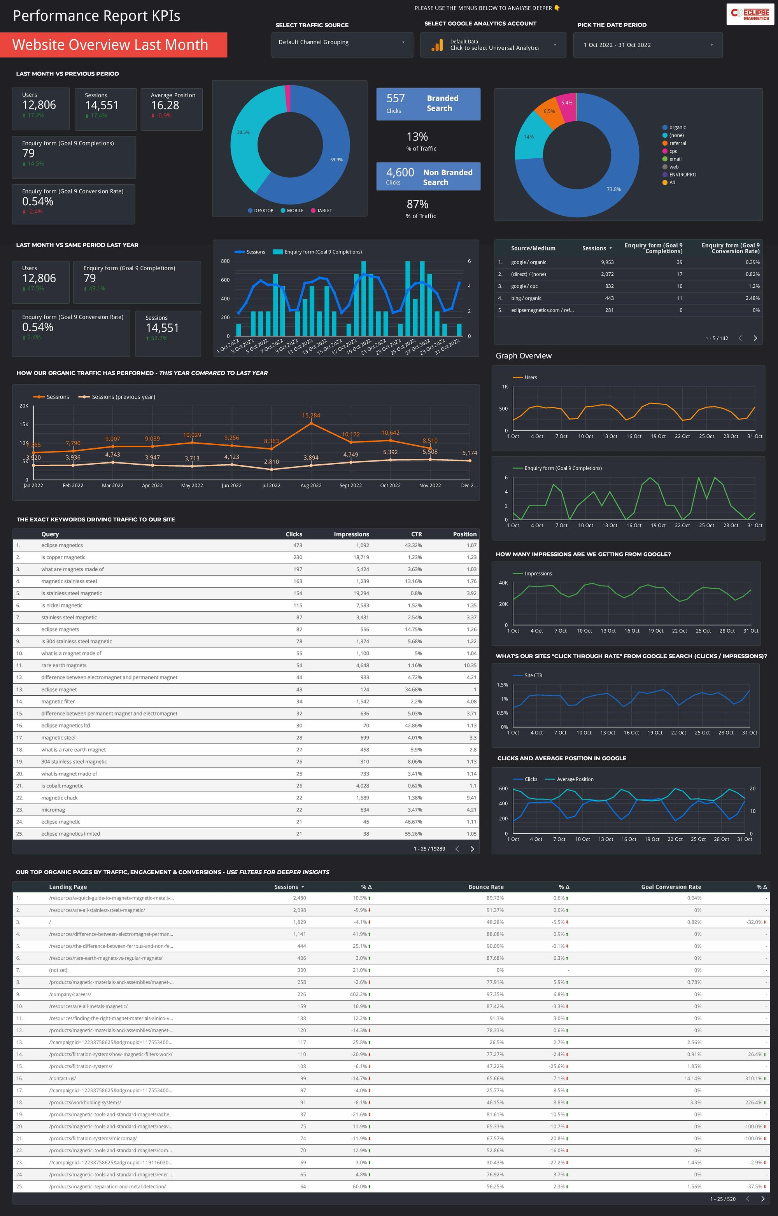Sort Source/Medium table by Sessions column
This screenshot has height=1216, width=778.
pos(597,248)
